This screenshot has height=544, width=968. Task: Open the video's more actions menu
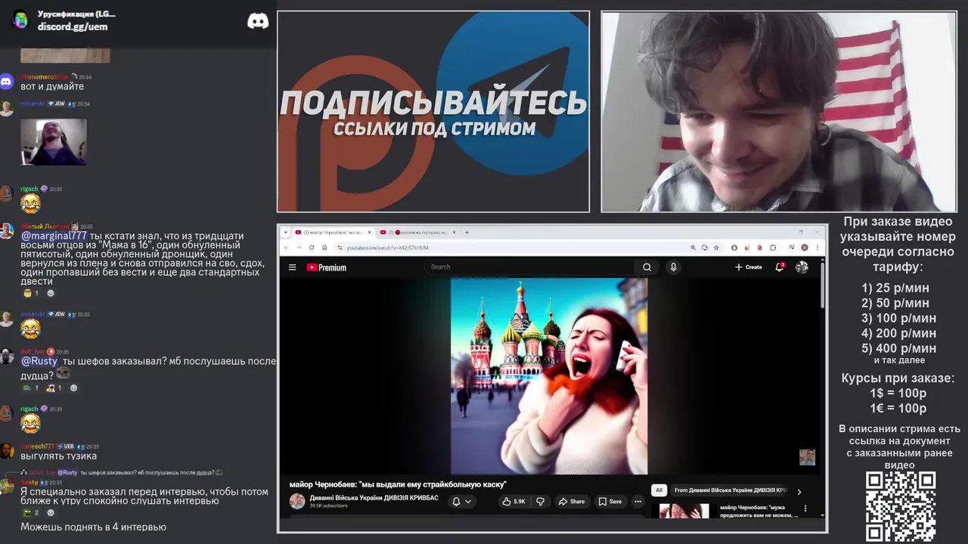point(638,501)
